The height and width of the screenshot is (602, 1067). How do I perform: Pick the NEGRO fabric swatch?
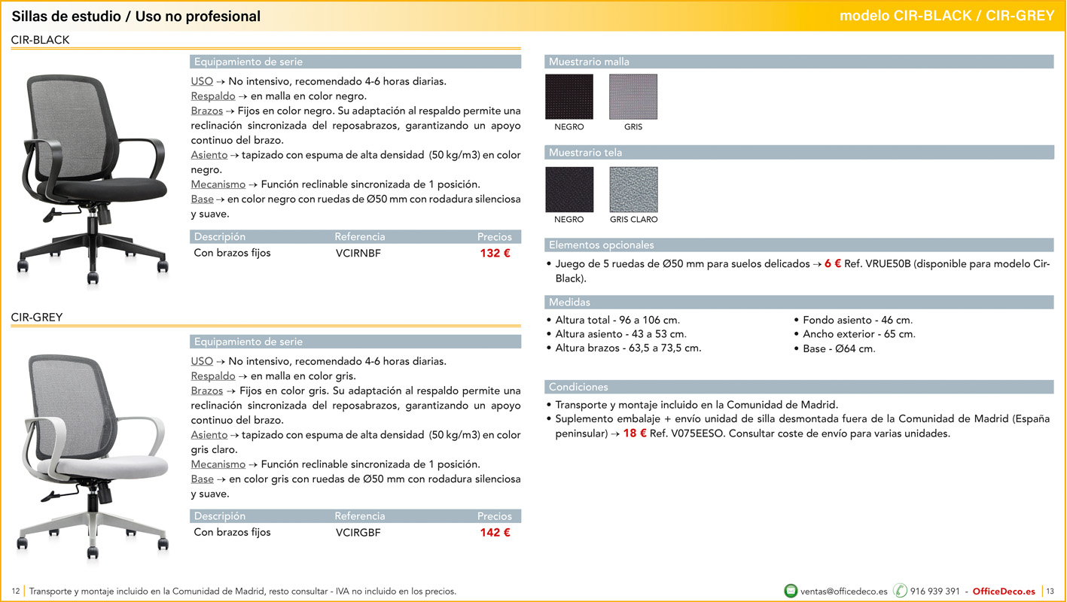point(569,190)
